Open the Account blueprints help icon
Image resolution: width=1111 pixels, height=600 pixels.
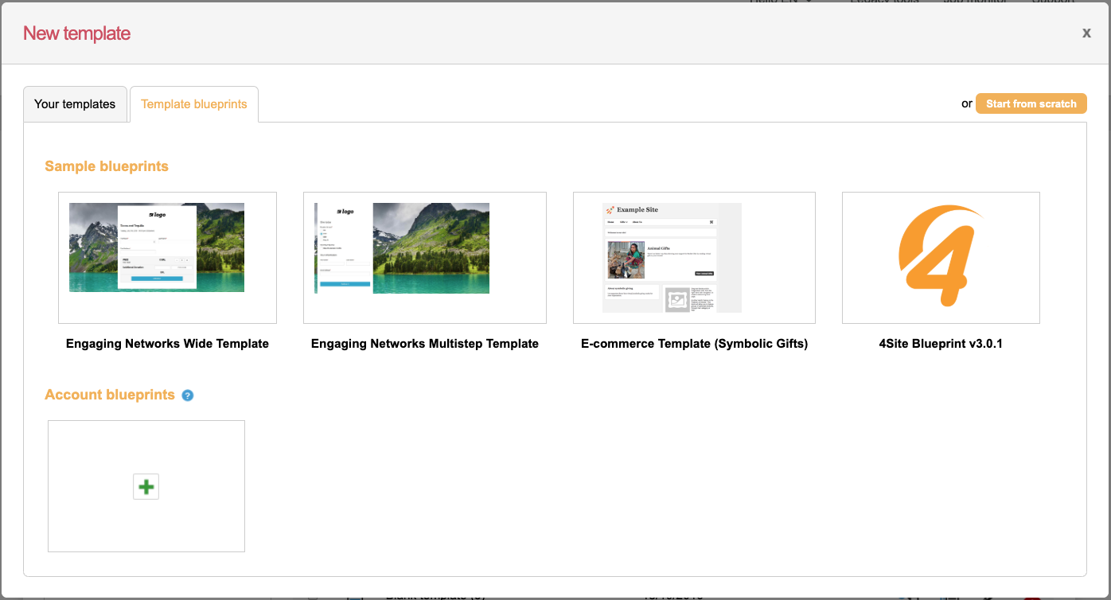coord(188,395)
